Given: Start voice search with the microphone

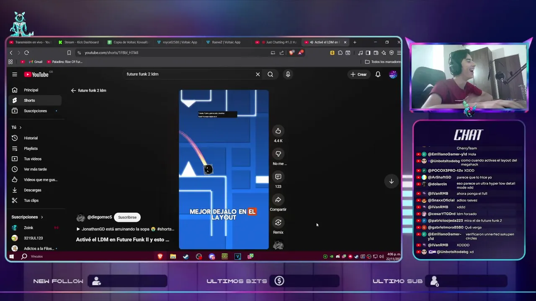Looking at the screenshot, I should 288,74.
